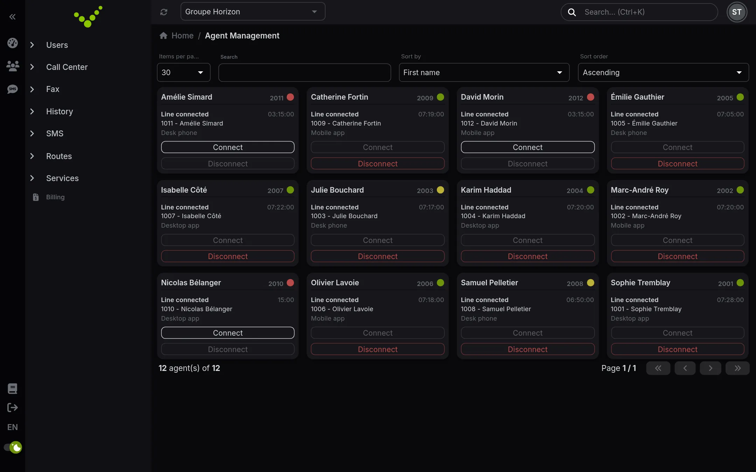Viewport: 756px width, 472px height.
Task: Click the magnifier search icon in top bar
Action: pos(572,12)
